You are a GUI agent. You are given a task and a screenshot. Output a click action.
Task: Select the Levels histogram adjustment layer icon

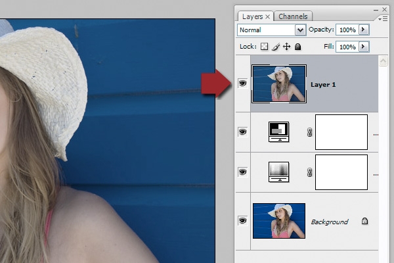tap(278, 172)
